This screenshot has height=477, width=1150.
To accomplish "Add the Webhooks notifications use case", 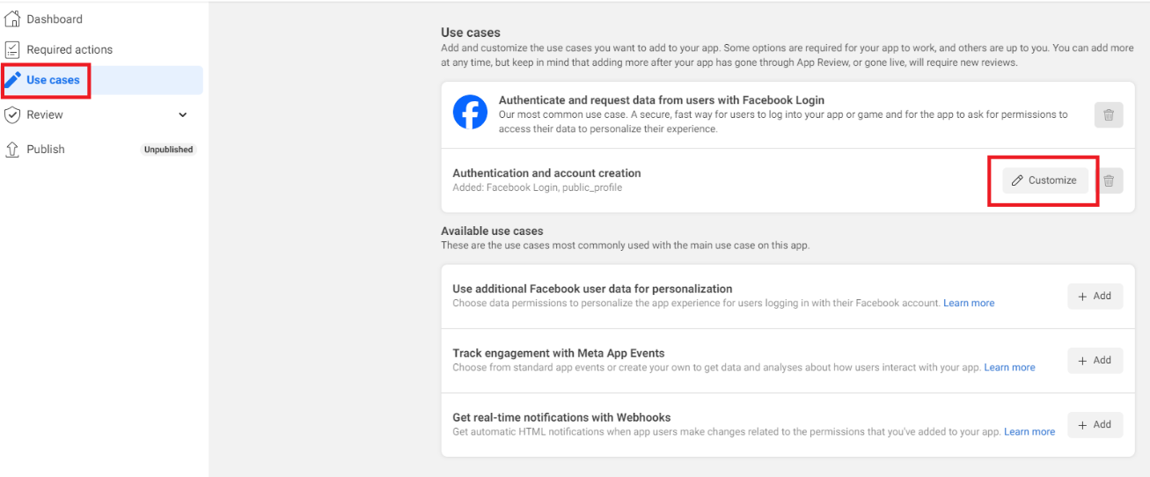I will pyautogui.click(x=1095, y=424).
